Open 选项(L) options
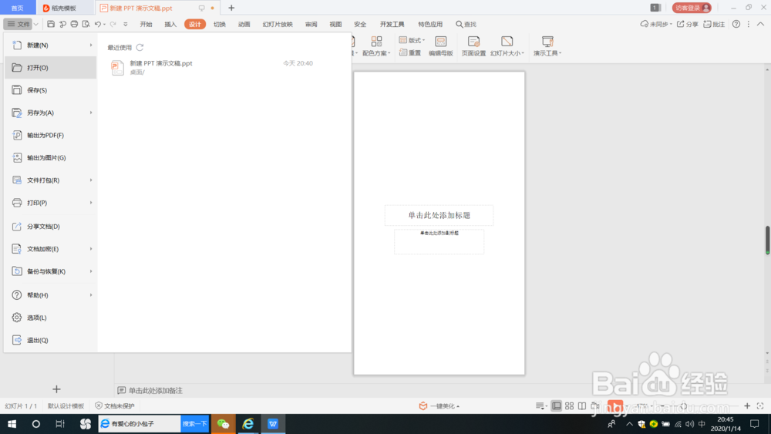 51,318
